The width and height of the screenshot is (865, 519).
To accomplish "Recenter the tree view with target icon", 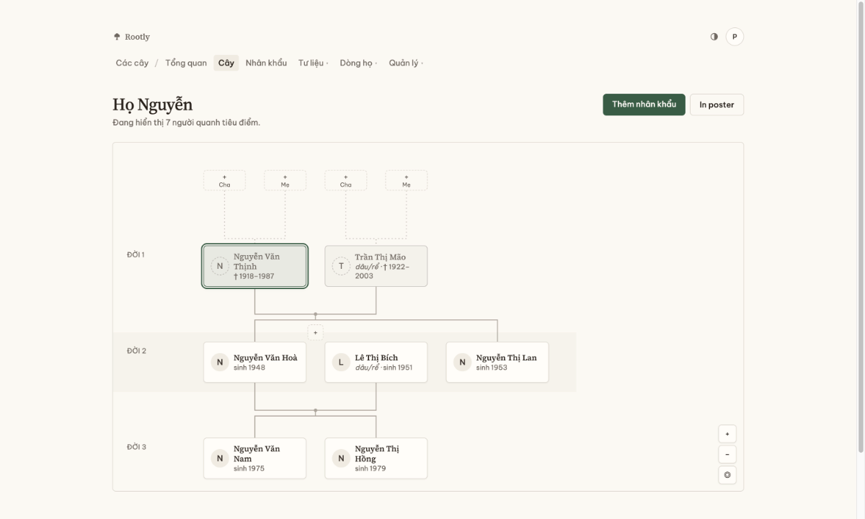I will point(727,475).
